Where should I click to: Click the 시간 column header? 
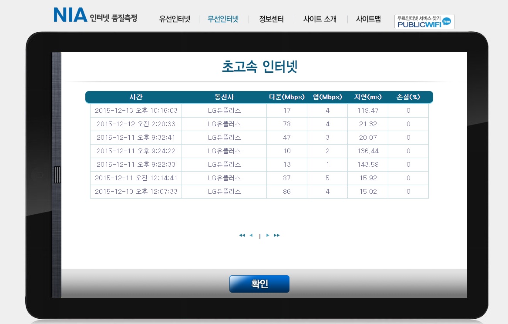136,97
